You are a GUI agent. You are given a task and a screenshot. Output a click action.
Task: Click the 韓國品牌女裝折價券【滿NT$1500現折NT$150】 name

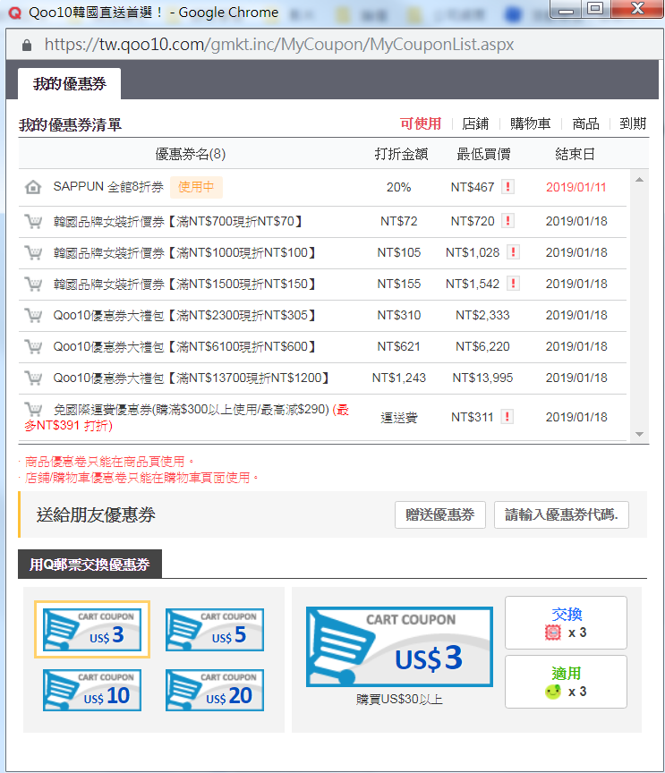pos(184,284)
